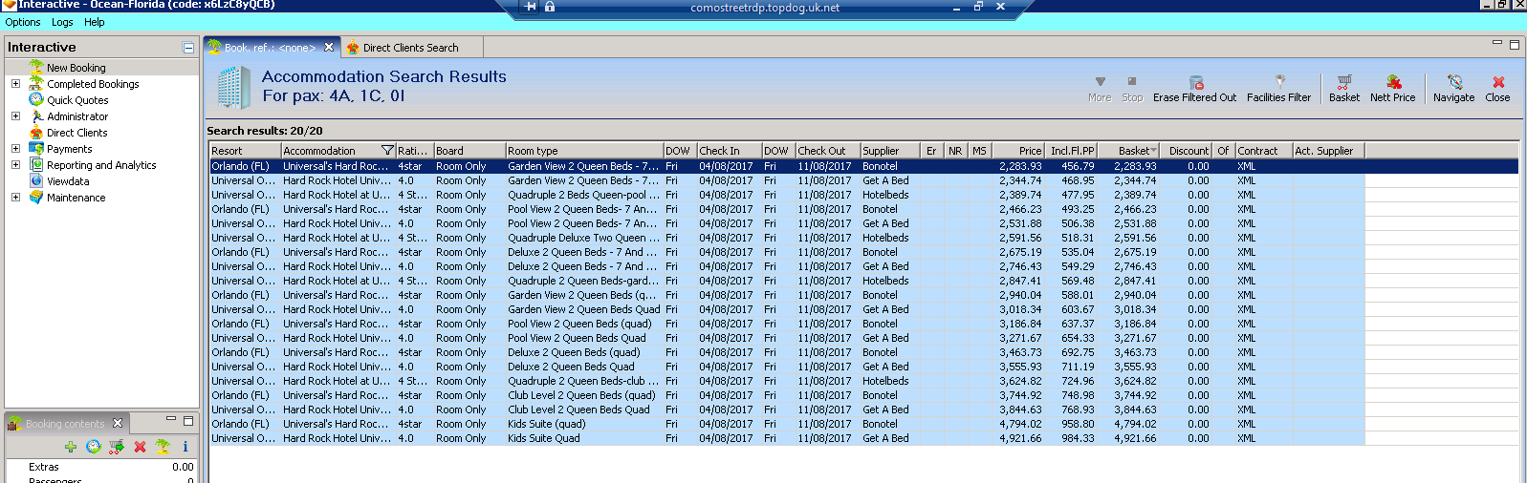Click green plus icon in Booking contents
The image size is (1527, 483).
click(x=71, y=447)
